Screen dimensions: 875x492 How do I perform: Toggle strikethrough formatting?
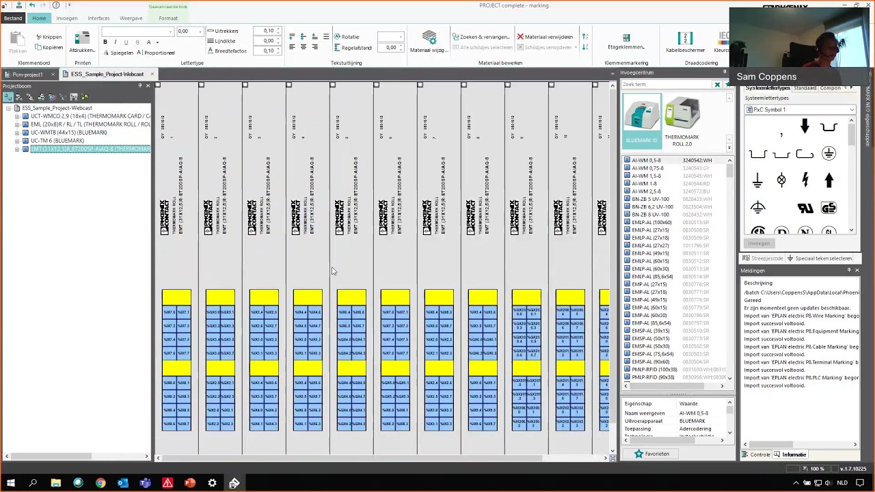point(137,42)
